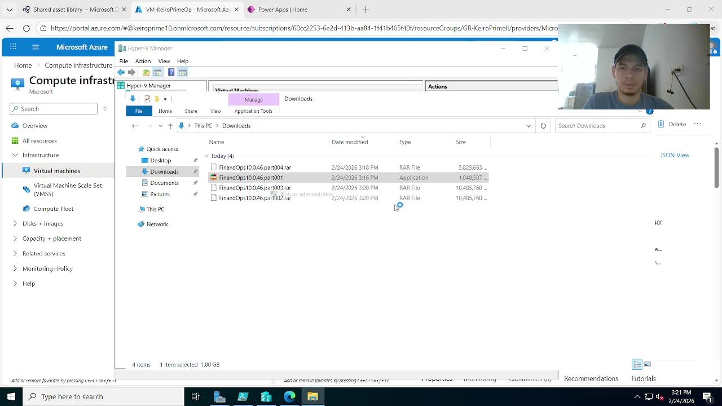This screenshot has height=406, width=722.
Task: Click Properties icon in Explorer quick access toolbar
Action: coord(147,99)
